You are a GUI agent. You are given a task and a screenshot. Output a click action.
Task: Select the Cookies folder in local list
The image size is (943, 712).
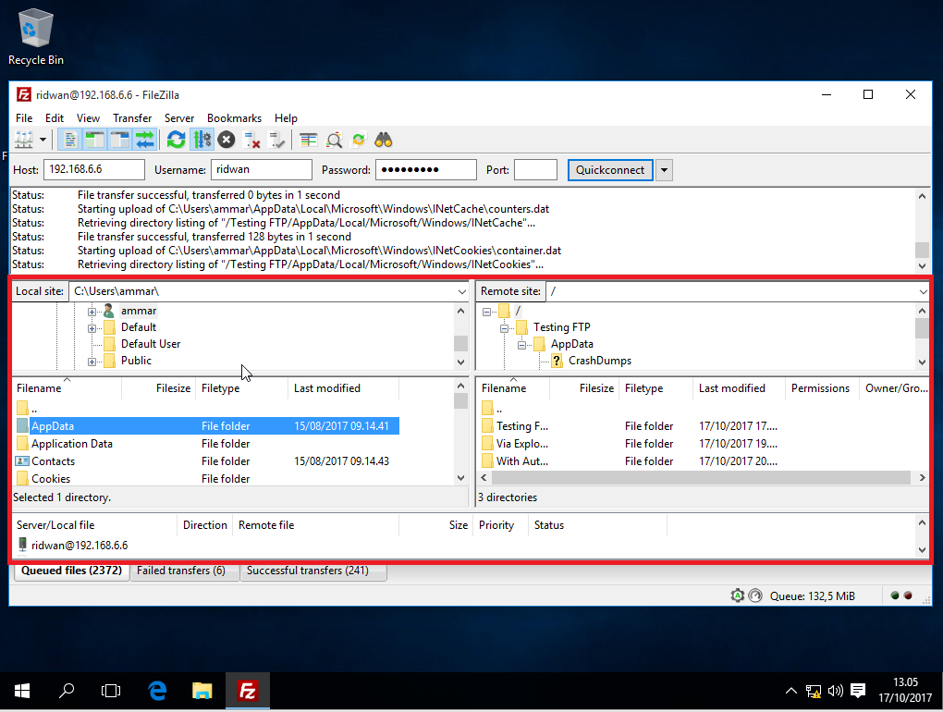tap(205, 478)
